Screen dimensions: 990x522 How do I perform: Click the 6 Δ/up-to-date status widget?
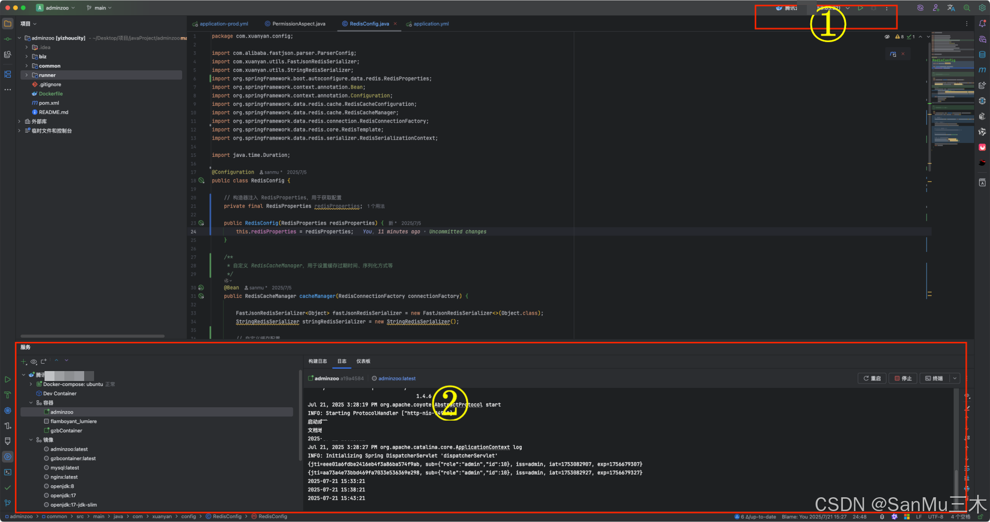coord(755,517)
